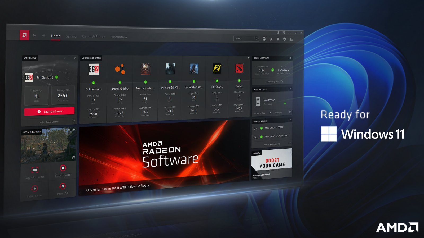
Task: Click the Evil Genius 2 title in Last Played
Action: pos(45,77)
